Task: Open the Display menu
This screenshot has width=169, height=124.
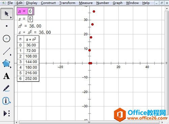Action: (x=32, y=3)
